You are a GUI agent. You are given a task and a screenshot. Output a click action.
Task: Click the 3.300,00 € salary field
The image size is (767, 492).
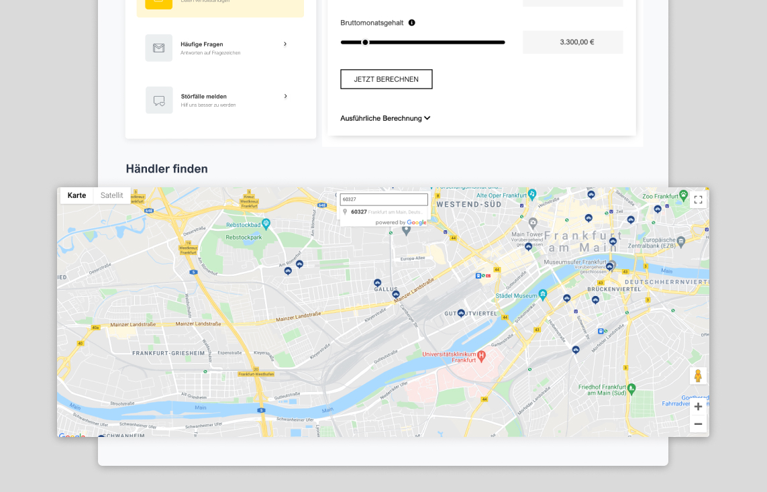coord(573,42)
